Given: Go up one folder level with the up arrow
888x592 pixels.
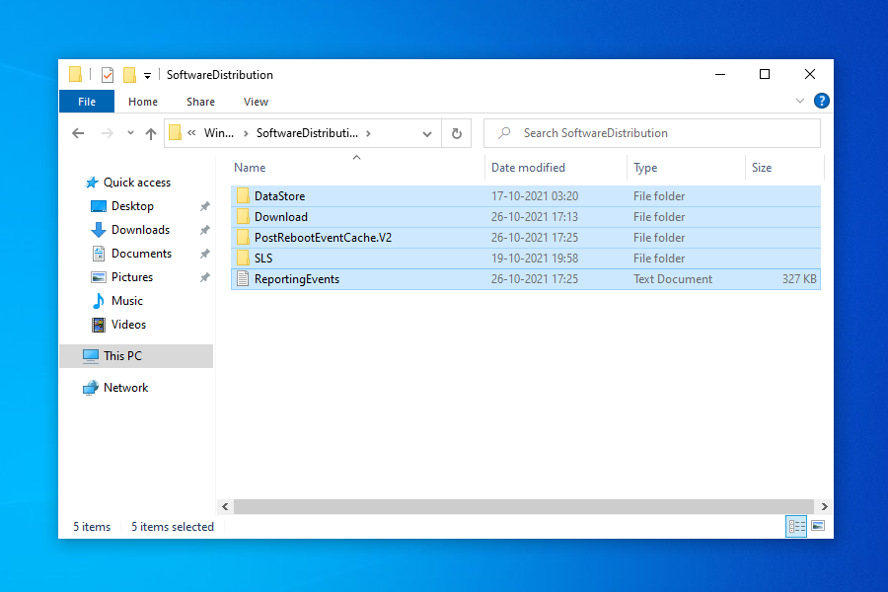Looking at the screenshot, I should (x=151, y=133).
